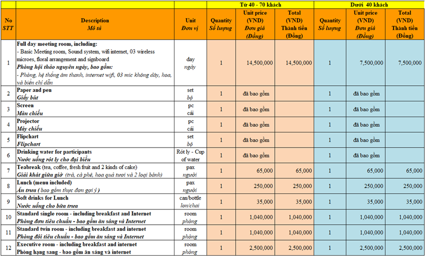Select the 'Projector Máy chiếu' description cell
This screenshot has width=426, height=256.
tap(95, 125)
